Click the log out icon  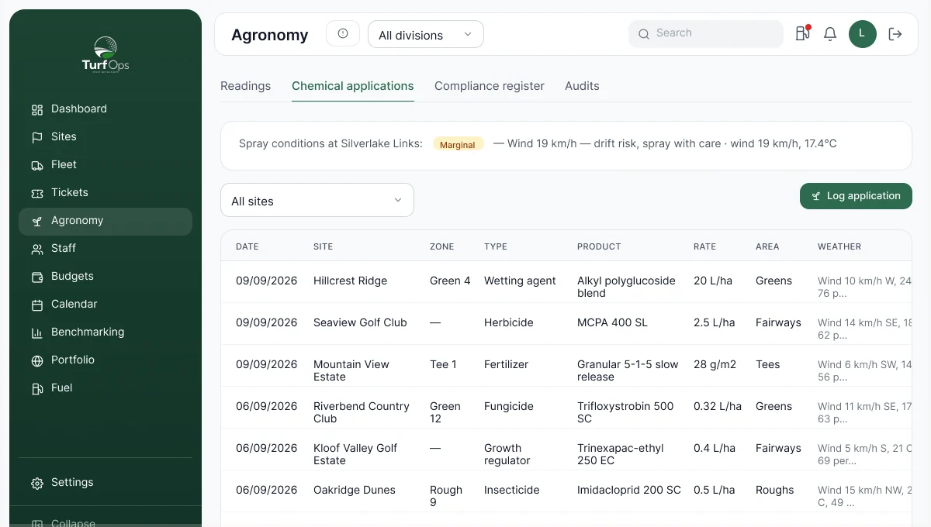pos(895,34)
